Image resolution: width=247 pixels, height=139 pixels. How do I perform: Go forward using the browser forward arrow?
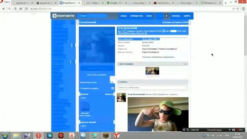coord(9,9)
